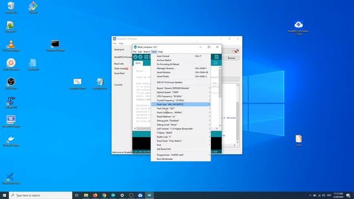354x199 pixels.
Task: Open the Docker Desktop whale icon
Action: click(11, 140)
